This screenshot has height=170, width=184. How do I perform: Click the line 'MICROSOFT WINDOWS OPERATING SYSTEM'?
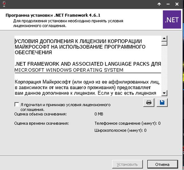click(x=69, y=70)
